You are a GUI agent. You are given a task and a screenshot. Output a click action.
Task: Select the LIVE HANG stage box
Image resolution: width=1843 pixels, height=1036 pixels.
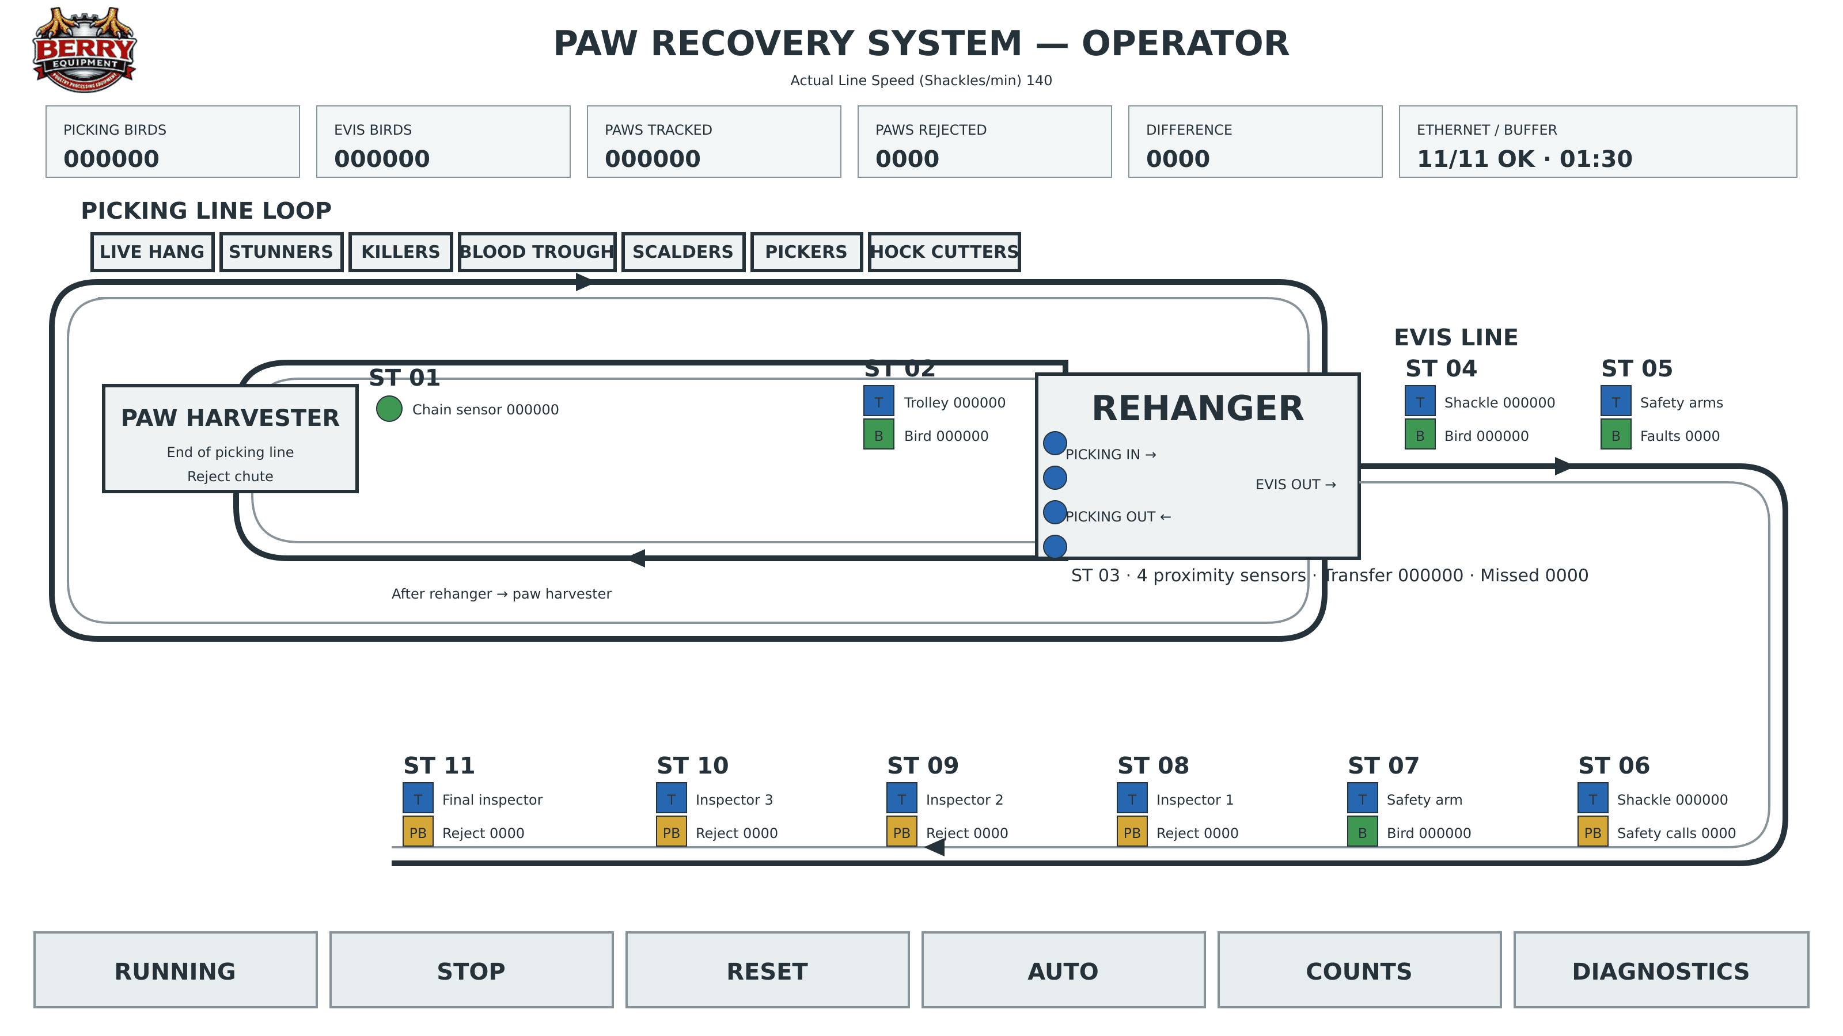(153, 252)
